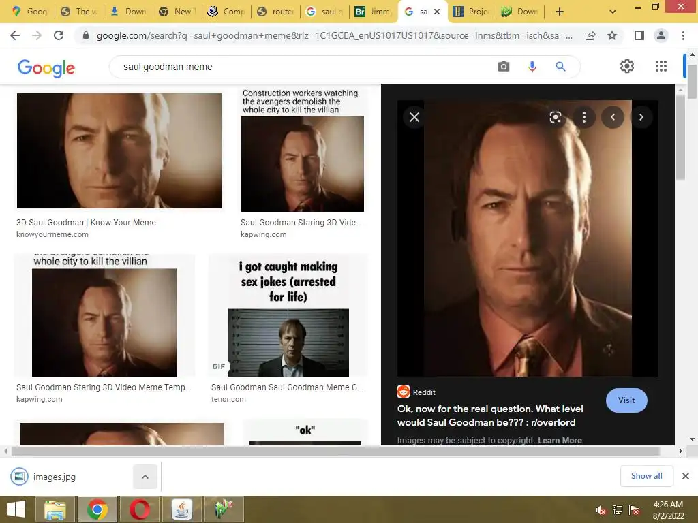Open Google quick settings gear
698x523 pixels.
627,66
